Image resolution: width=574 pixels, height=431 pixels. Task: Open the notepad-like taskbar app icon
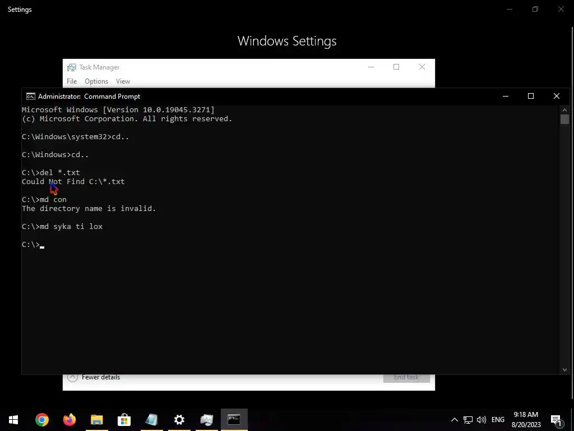151,419
